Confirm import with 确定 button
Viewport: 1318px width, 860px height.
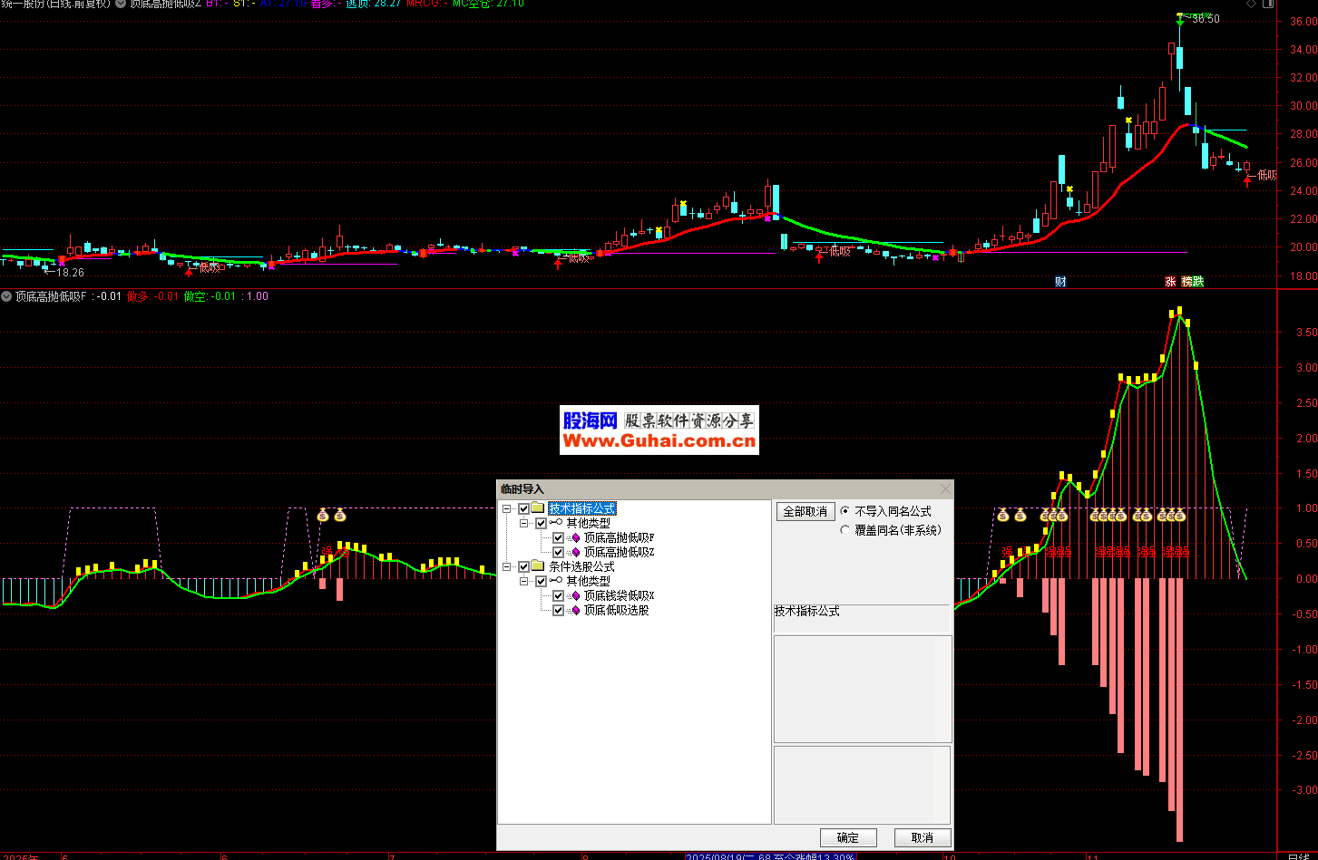[848, 837]
